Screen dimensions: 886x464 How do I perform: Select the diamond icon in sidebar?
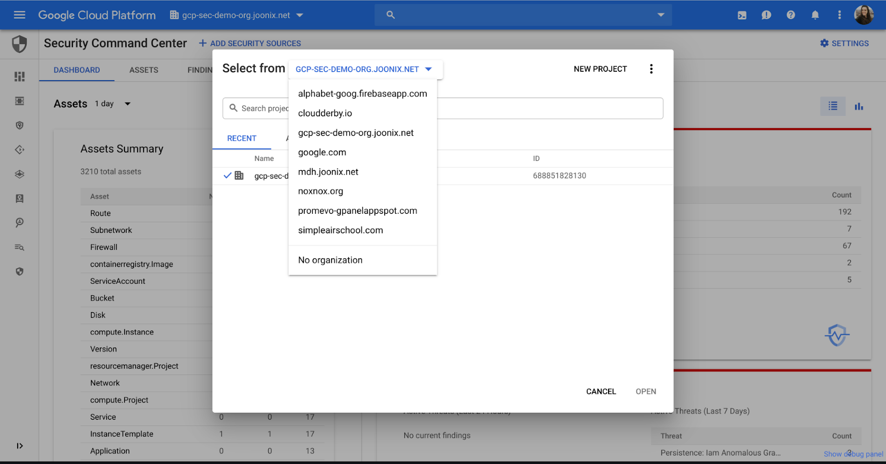[x=20, y=150]
